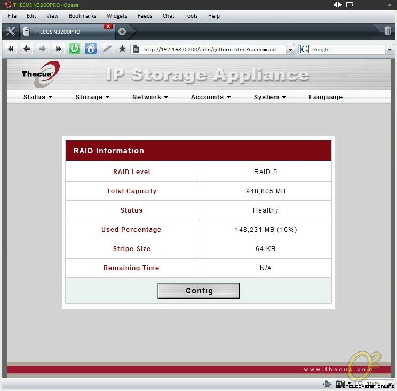Expand the Accounts dropdown menu

(211, 97)
